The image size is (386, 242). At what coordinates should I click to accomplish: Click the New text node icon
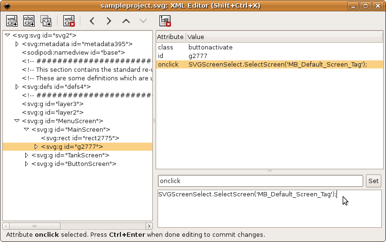click(29, 21)
